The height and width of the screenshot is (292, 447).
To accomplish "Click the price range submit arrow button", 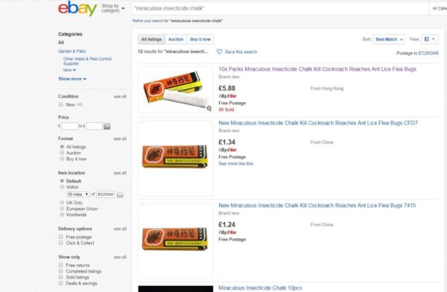I will (107, 126).
